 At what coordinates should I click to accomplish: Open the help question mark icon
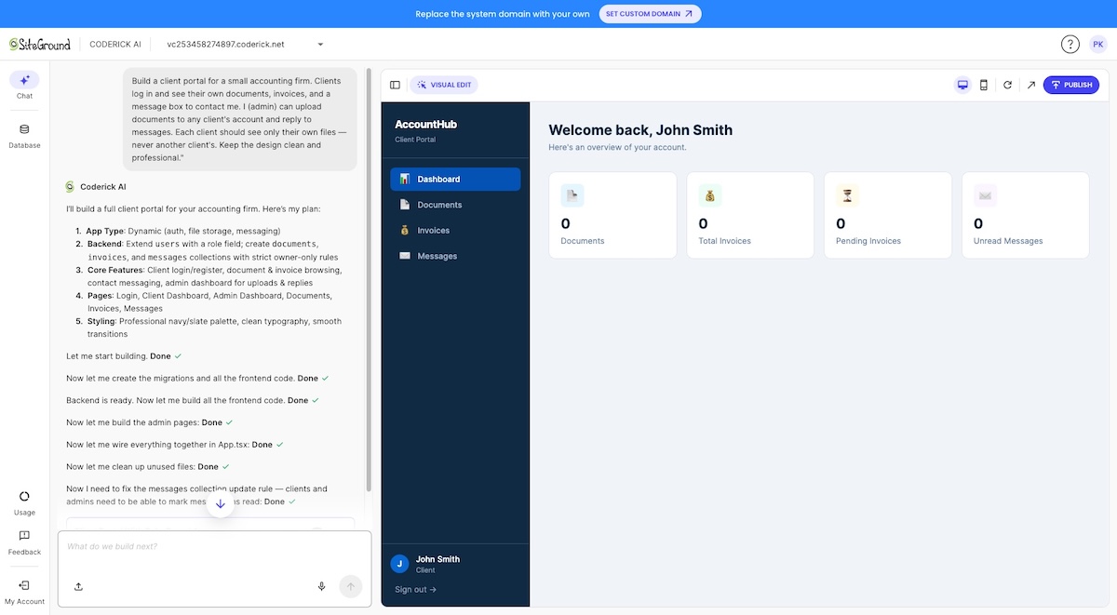tap(1070, 44)
